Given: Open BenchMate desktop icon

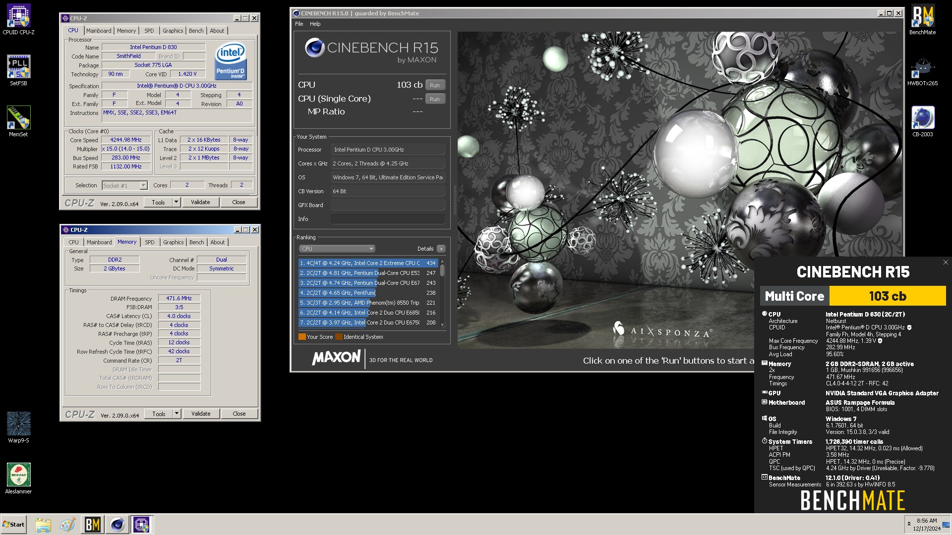Looking at the screenshot, I should 922,20.
